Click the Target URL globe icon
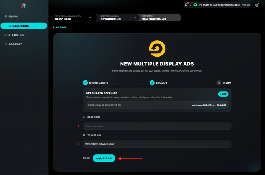 84,135
